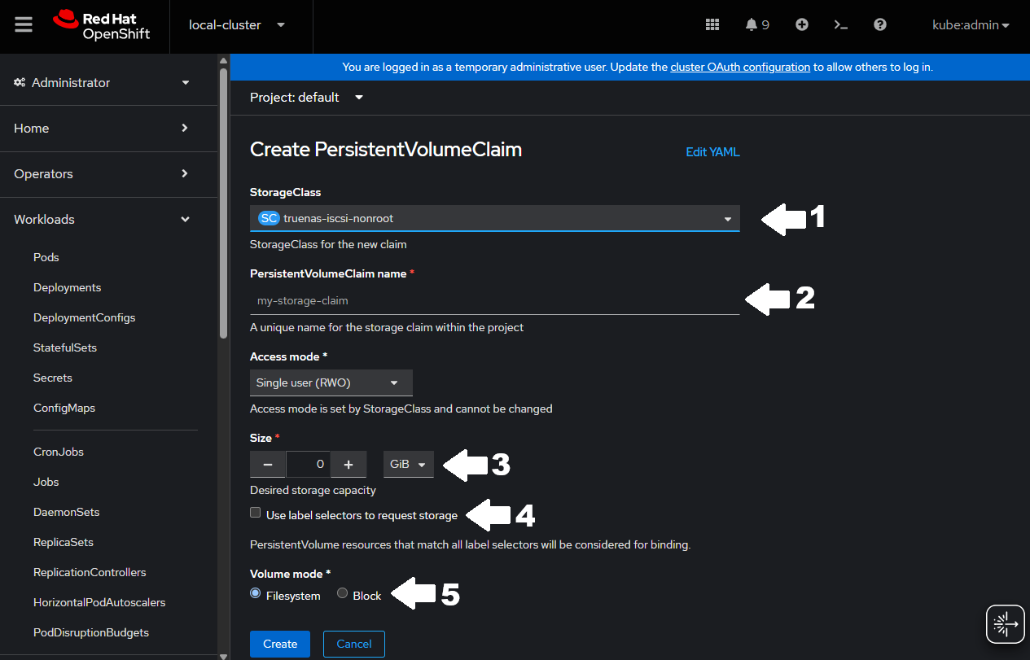Open the Edit YAML link
1030x660 pixels.
(712, 152)
